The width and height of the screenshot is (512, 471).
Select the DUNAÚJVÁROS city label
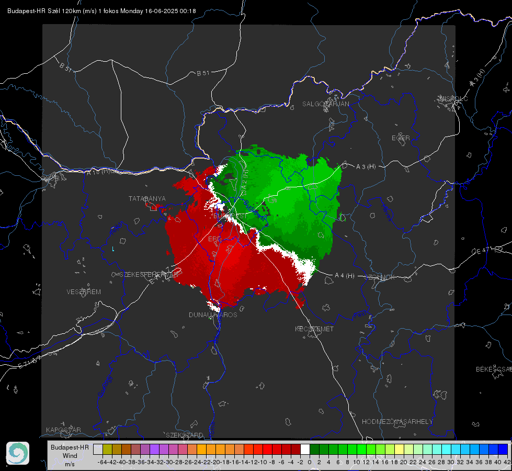pyautogui.click(x=213, y=315)
